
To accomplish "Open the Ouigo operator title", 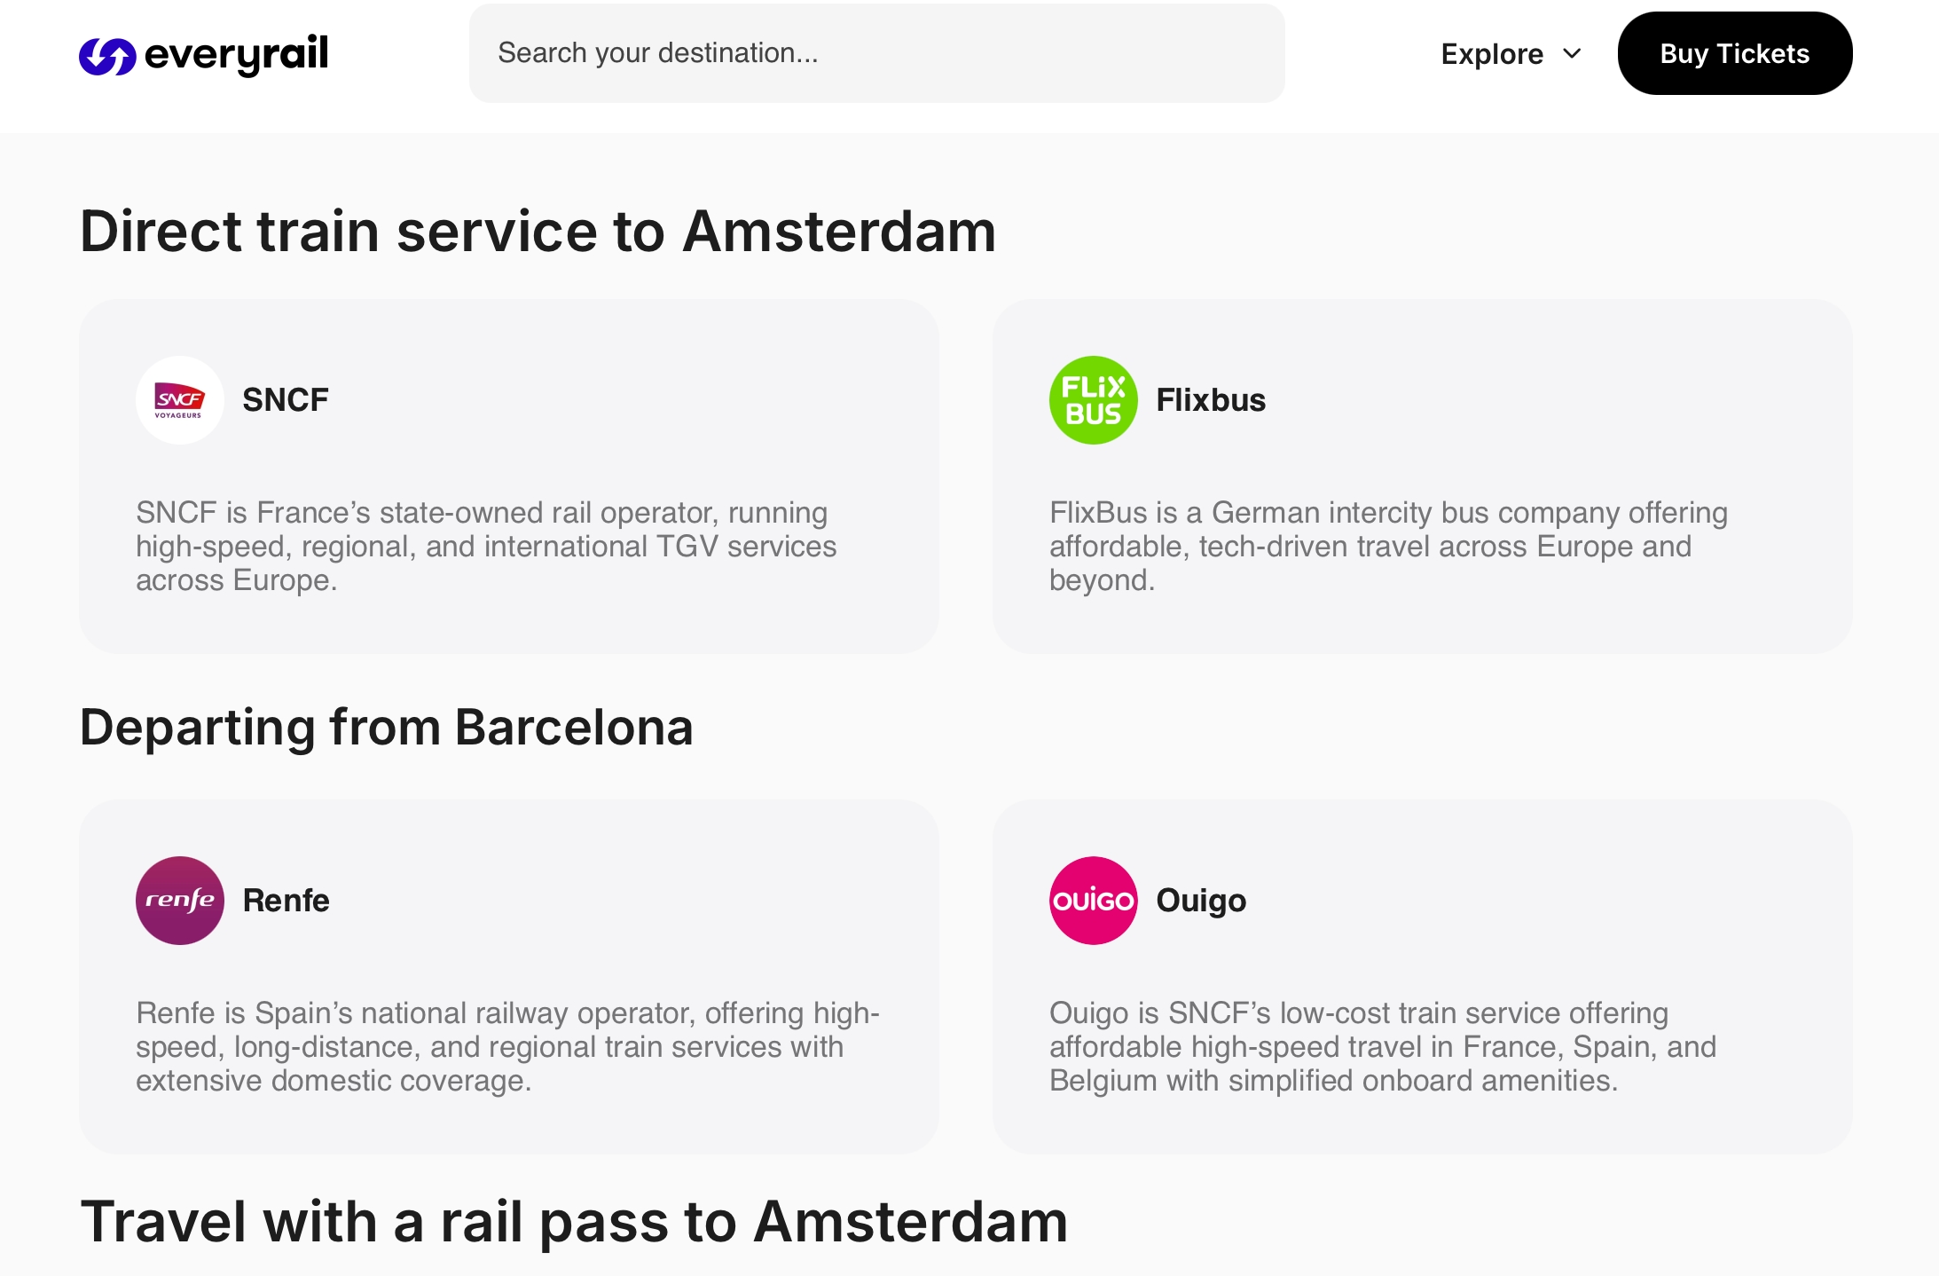I will (1200, 901).
